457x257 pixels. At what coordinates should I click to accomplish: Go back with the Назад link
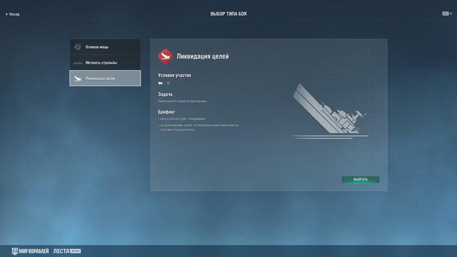[x=13, y=14]
